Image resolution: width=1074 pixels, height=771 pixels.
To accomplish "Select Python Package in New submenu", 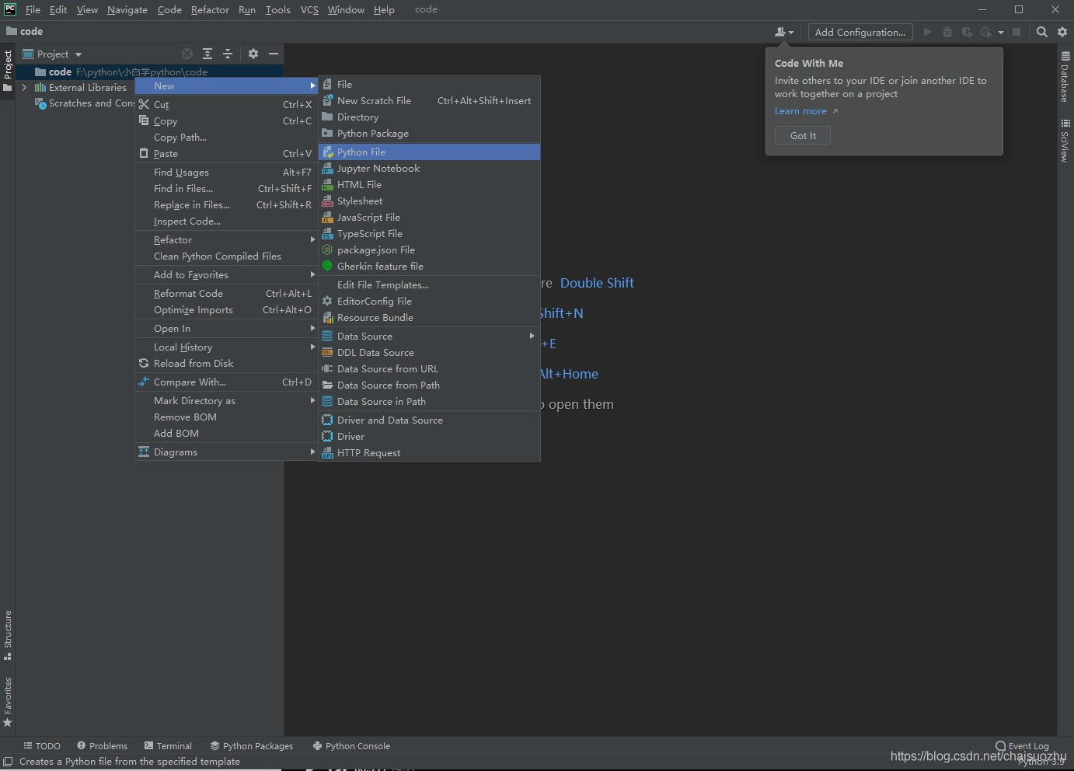I will [429, 134].
